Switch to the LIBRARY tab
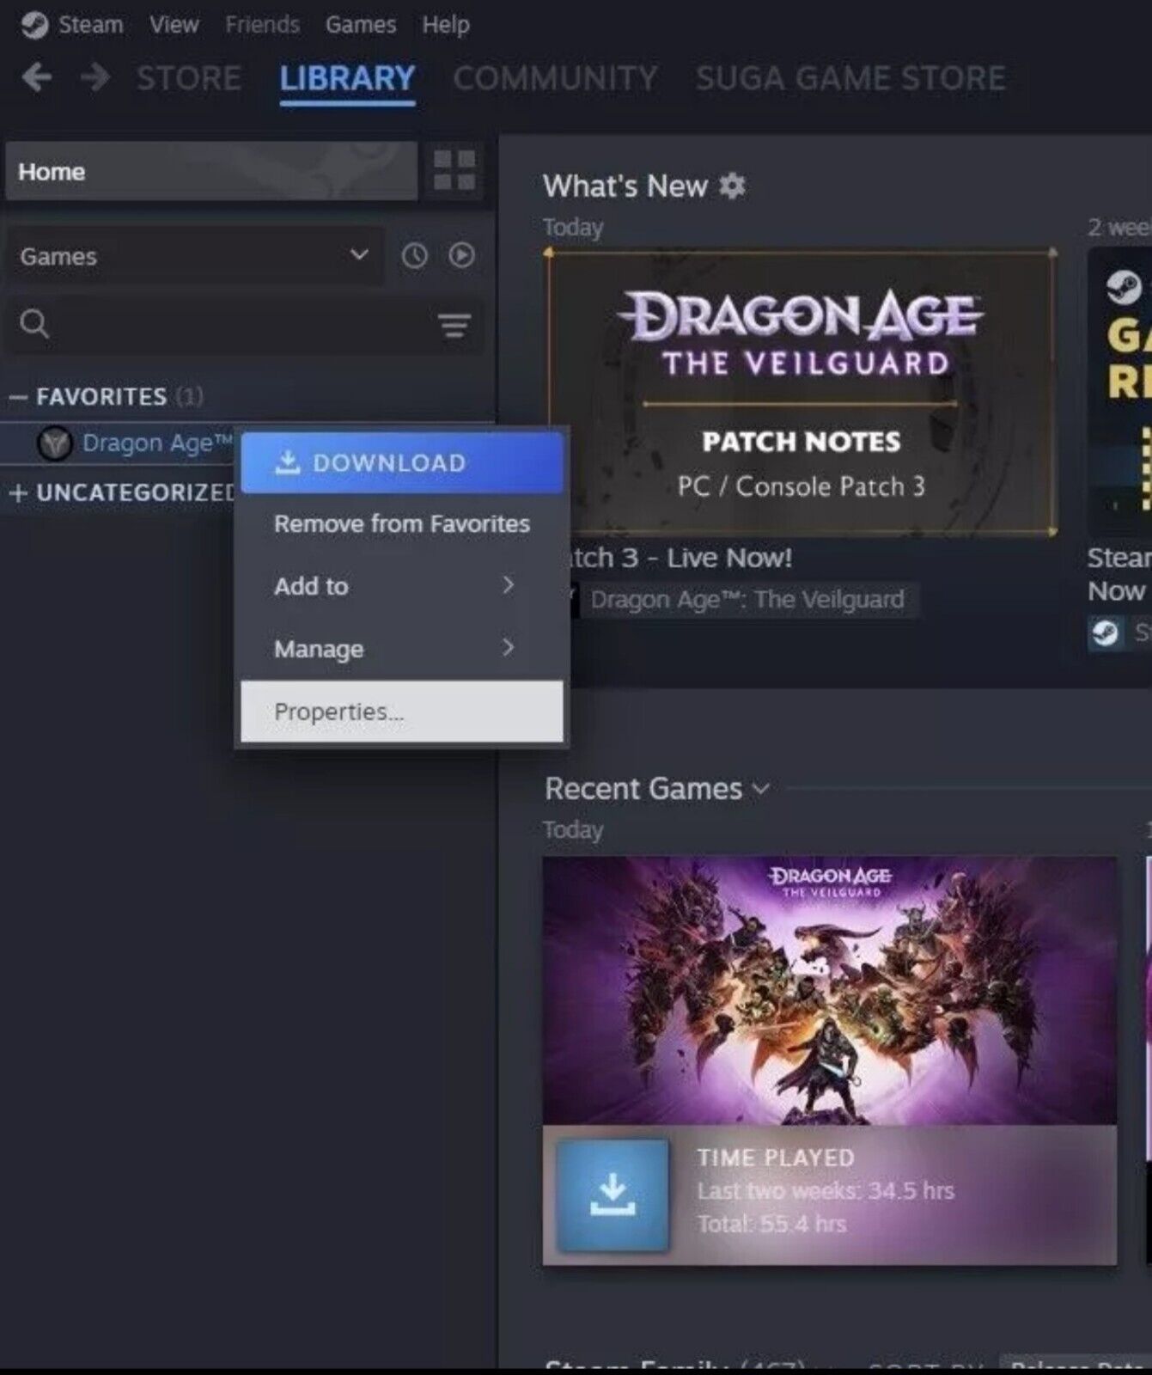 tap(347, 78)
